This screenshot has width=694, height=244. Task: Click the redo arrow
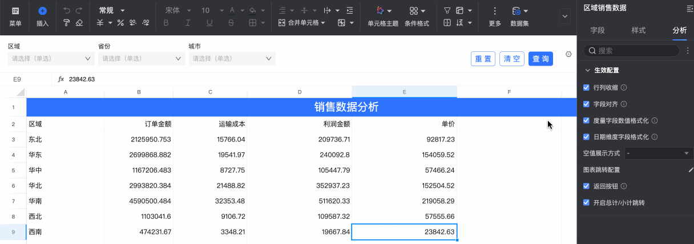click(79, 10)
